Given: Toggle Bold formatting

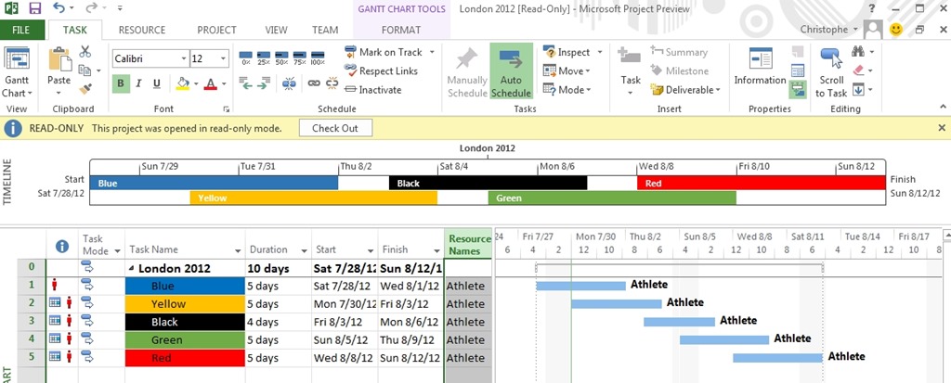Looking at the screenshot, I should pyautogui.click(x=121, y=83).
